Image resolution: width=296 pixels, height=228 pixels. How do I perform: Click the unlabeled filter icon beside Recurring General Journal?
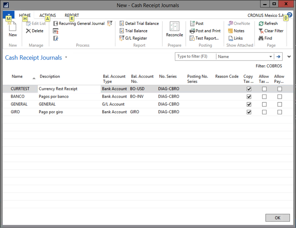110,23
